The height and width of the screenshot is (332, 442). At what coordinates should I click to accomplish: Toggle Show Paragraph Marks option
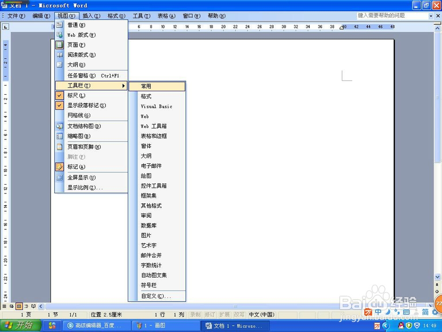tap(60, 106)
